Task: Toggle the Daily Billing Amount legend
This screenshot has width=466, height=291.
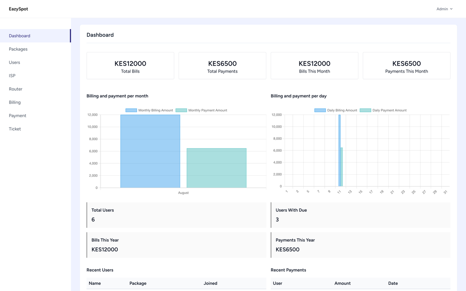Action: pos(336,111)
